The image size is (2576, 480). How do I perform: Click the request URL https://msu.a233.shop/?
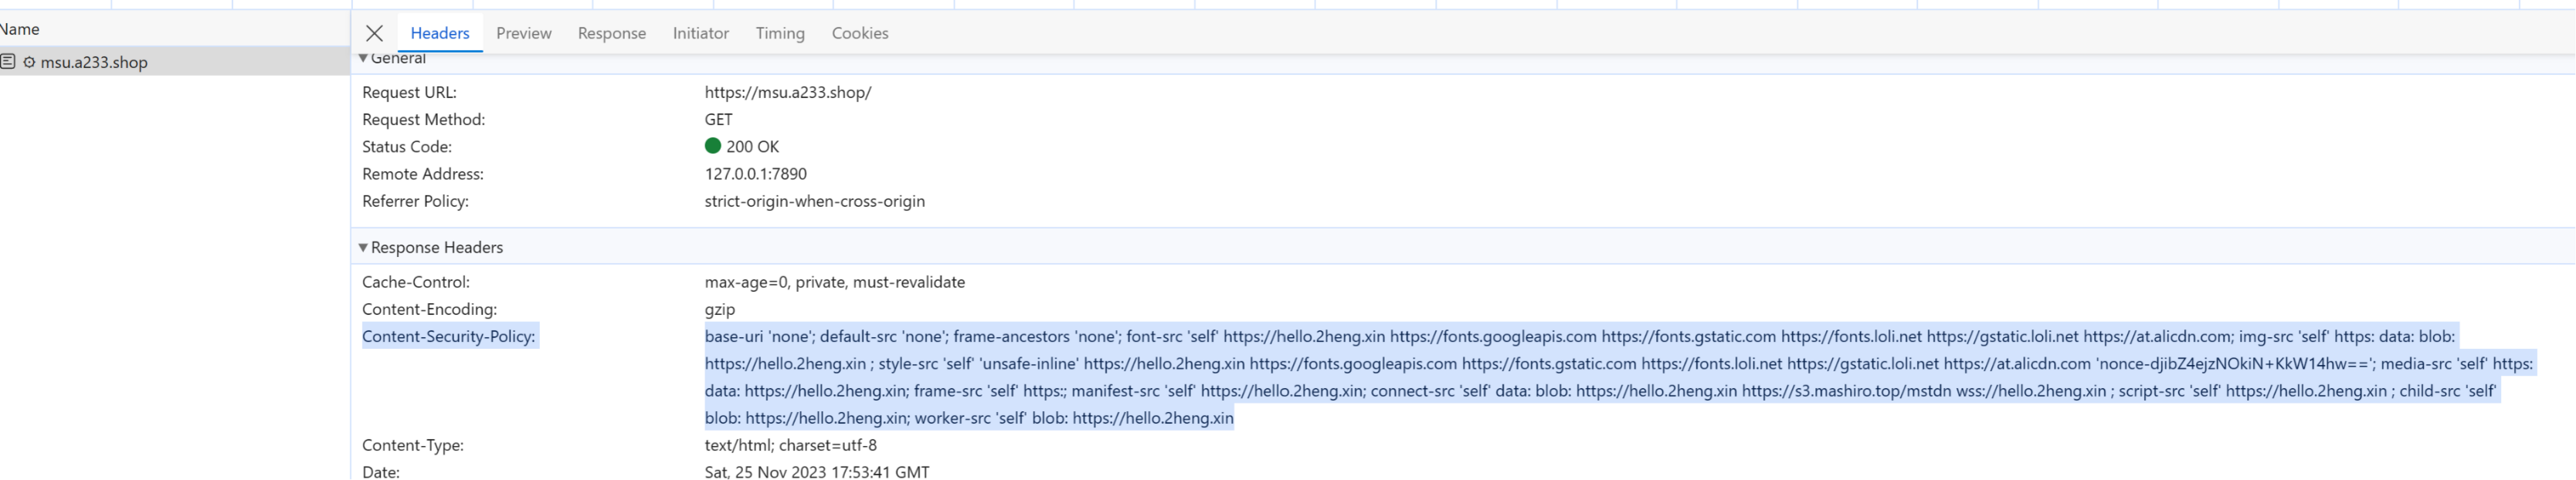787,92
